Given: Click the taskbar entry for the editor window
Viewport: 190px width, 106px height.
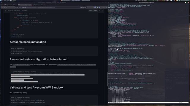Looking at the screenshot, I should click(x=76, y=1).
